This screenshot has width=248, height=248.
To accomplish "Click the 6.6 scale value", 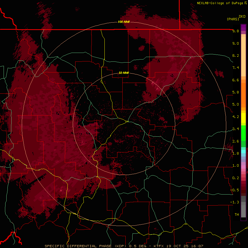I will click(236, 80).
